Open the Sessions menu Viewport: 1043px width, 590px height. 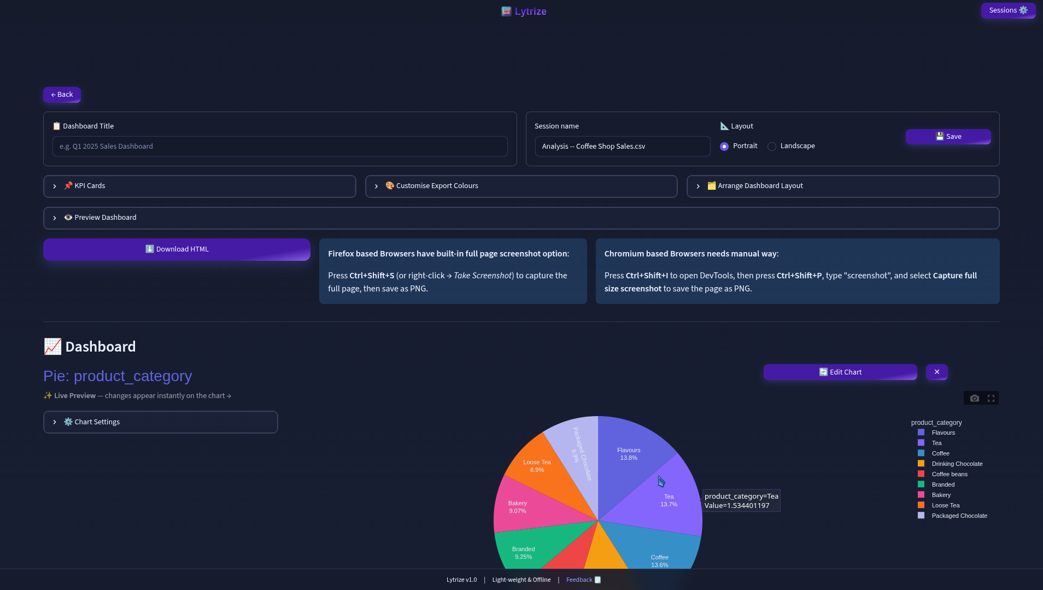(1008, 10)
